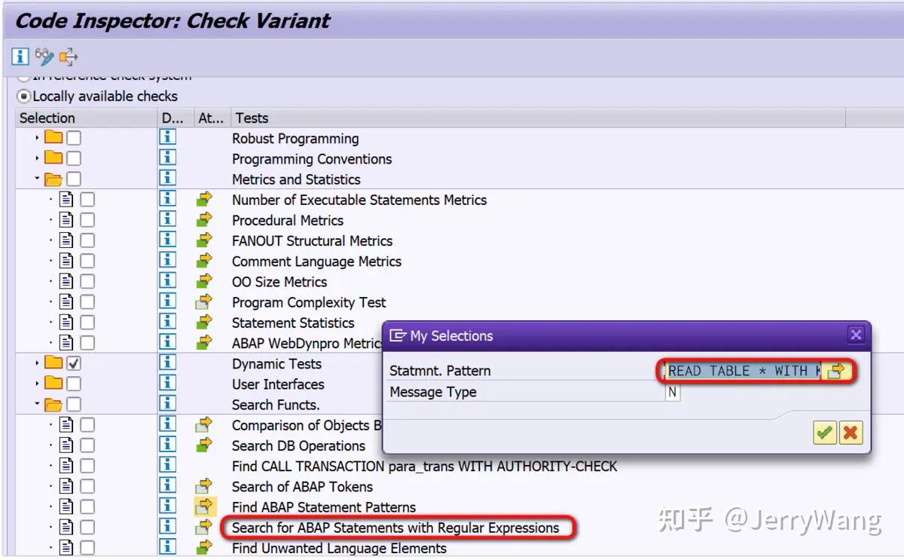Click the Message Type input field
Screen dimensions: 904x560
[673, 392]
